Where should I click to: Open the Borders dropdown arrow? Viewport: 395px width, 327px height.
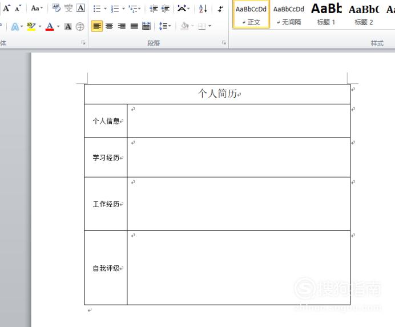click(209, 26)
